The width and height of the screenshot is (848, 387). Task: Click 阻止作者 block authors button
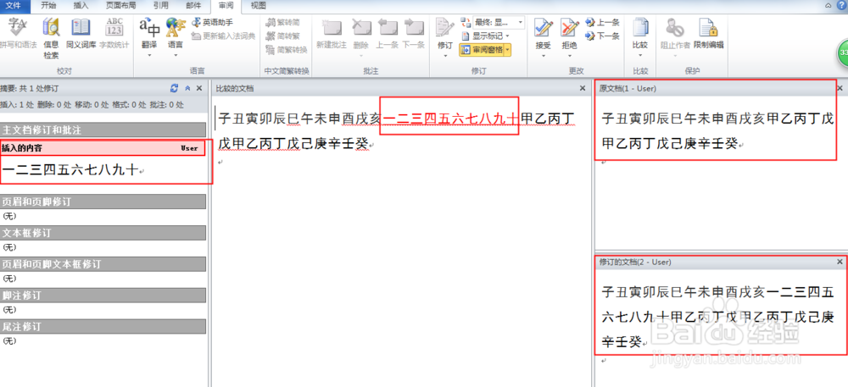tap(675, 35)
